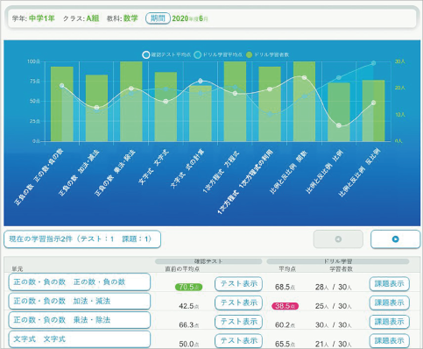Click テスト表示 in the 50.0点 row
The image size is (423, 349).
click(238, 340)
